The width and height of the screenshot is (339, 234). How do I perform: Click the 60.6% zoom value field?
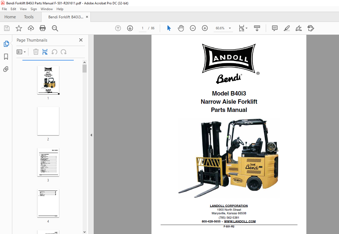220,28
